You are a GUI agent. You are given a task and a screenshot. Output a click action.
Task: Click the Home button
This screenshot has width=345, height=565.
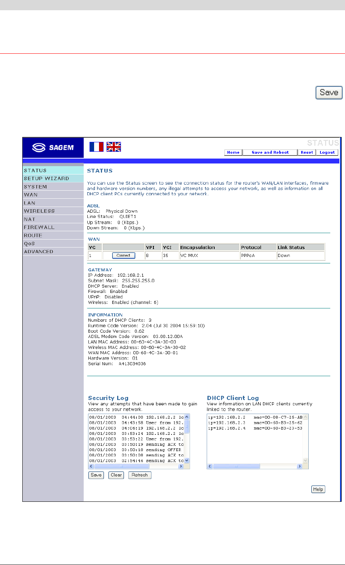click(x=233, y=153)
